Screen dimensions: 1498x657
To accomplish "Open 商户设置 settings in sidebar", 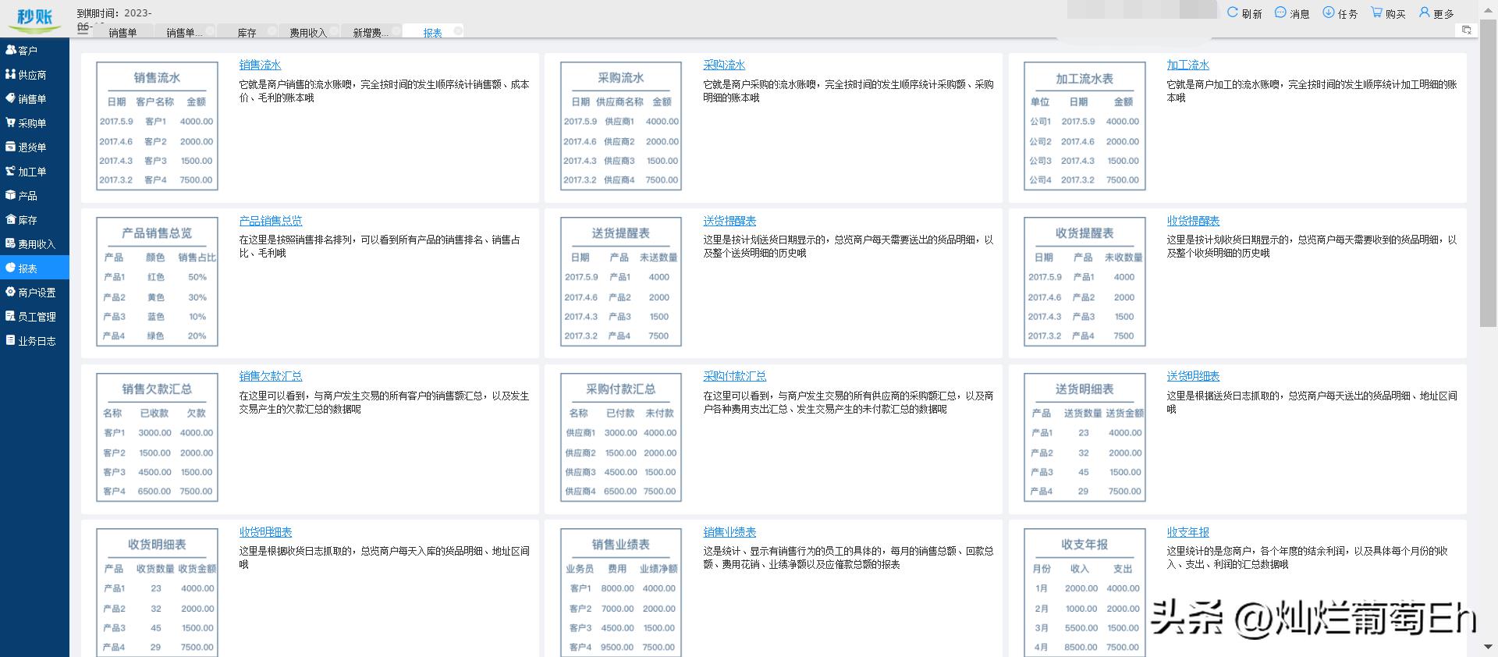I will click(34, 293).
